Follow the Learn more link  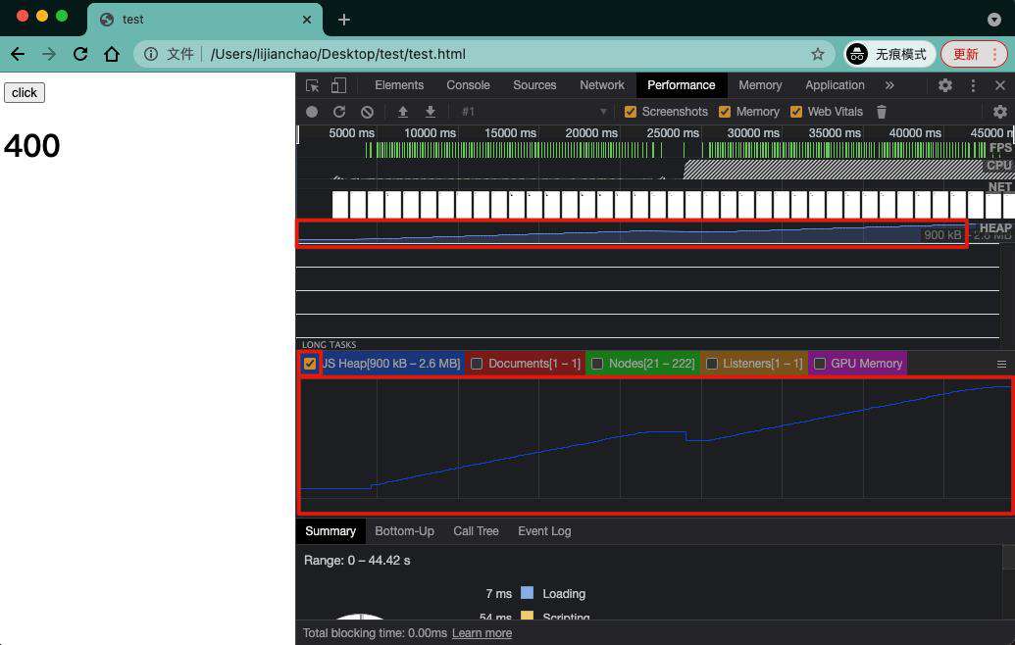pyautogui.click(x=482, y=633)
